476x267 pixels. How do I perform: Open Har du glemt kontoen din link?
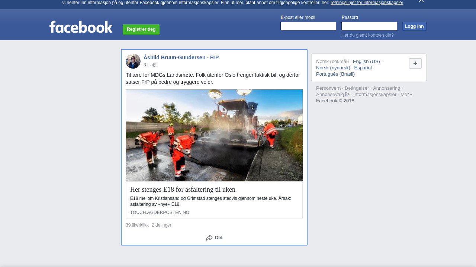367,35
